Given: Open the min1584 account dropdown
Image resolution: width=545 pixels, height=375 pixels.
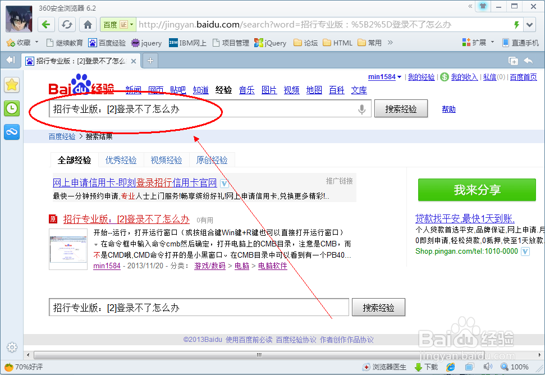Looking at the screenshot, I should [381, 77].
